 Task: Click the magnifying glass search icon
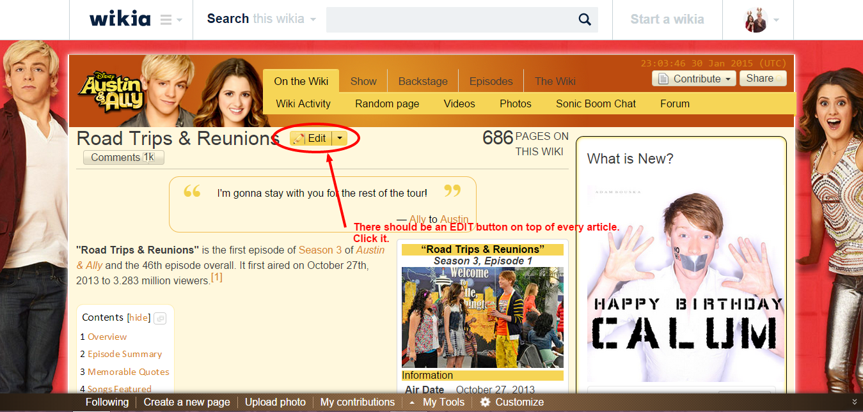pos(585,20)
